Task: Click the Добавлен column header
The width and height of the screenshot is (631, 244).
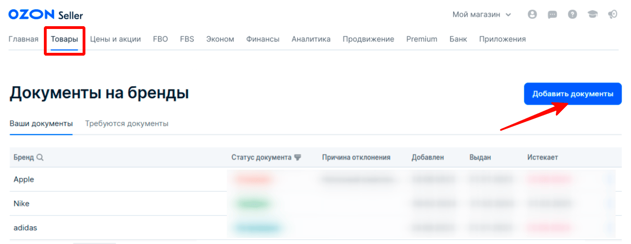Action: click(x=428, y=158)
